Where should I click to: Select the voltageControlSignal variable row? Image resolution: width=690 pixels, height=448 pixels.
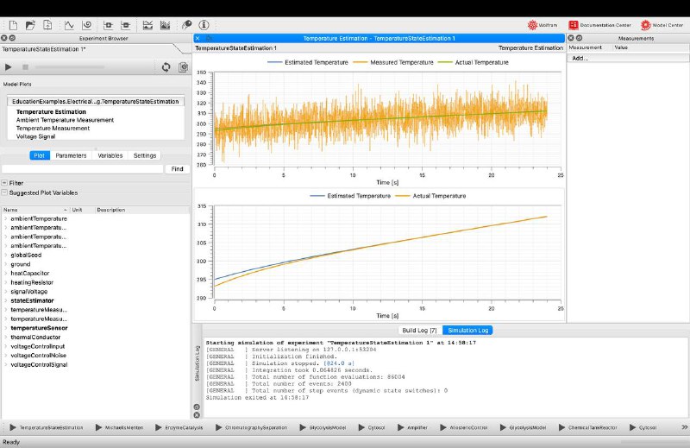tap(39, 365)
